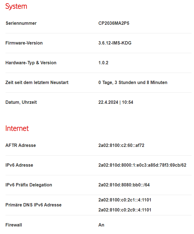Click the Firmware-Version label
The image size is (194, 234).
[x=24, y=43]
